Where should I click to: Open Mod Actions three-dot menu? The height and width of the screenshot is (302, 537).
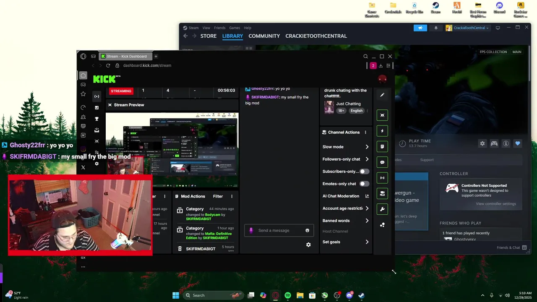232,196
